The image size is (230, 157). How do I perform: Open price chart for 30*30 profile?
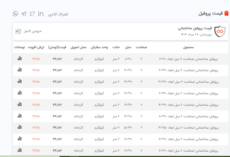pyautogui.click(x=20, y=81)
